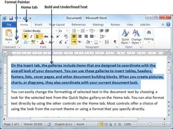The height and width of the screenshot is (129, 173).
Task: Toggle Left-to-Right text direction
Action: (x=74, y=42)
